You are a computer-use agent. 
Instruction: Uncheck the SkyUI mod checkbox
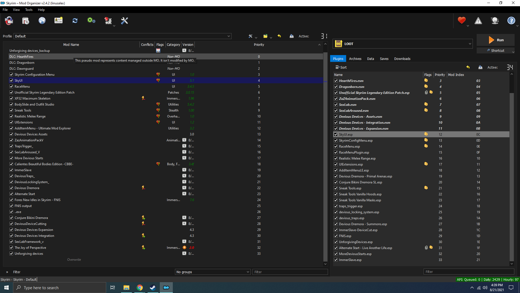(11, 81)
